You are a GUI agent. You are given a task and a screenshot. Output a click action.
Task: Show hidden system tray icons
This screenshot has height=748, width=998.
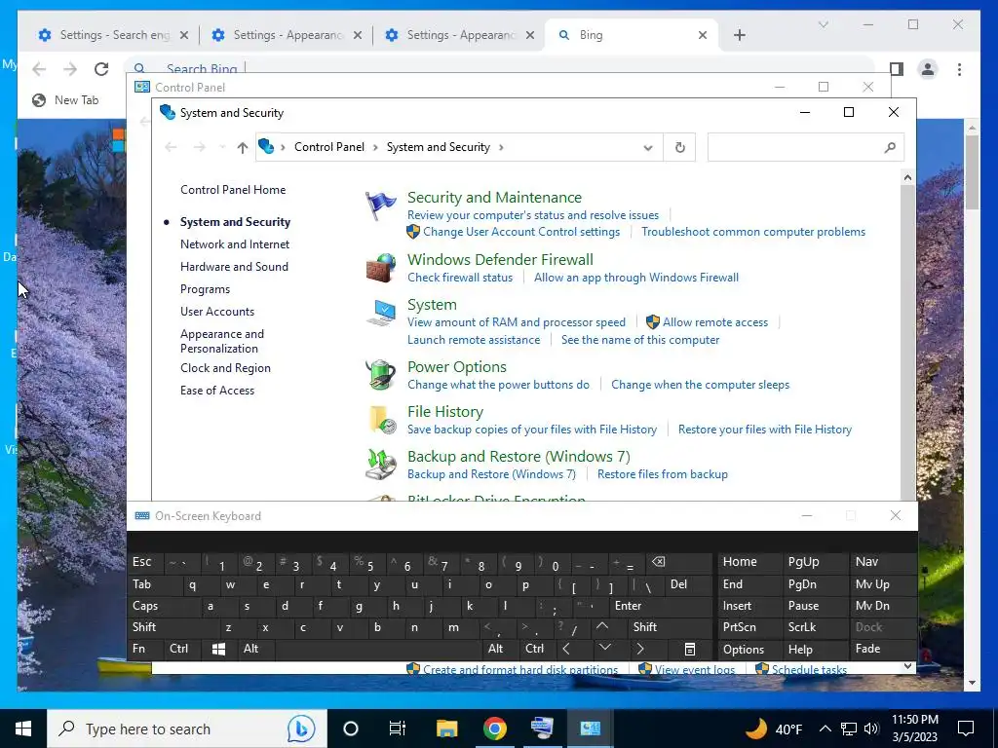(825, 729)
